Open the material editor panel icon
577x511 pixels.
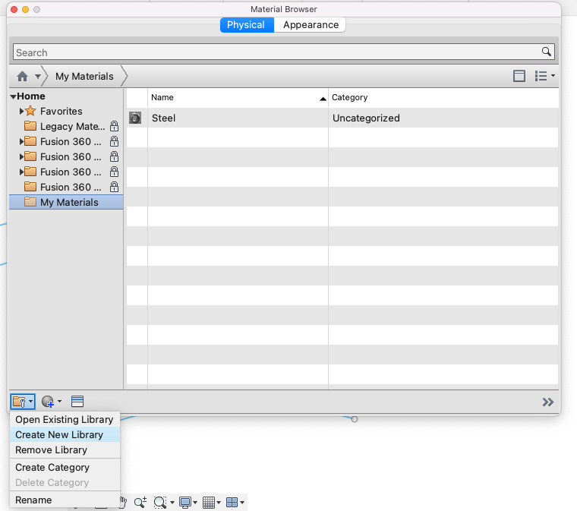(x=77, y=402)
